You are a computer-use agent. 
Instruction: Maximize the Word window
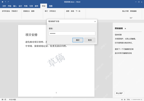coord(139,2)
